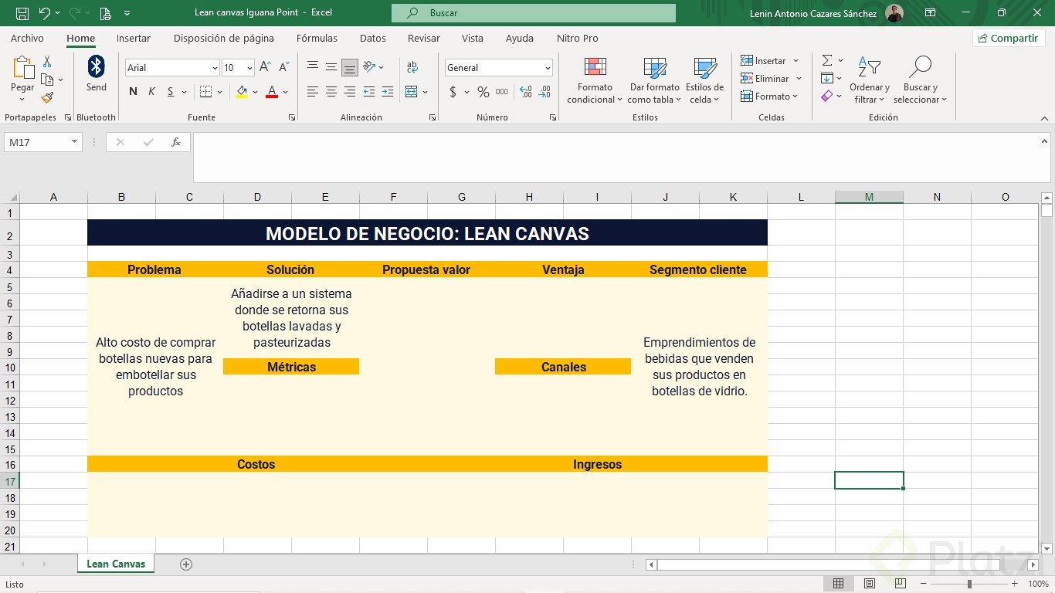The height and width of the screenshot is (593, 1055).
Task: Click the Save icon in title bar
Action: [x=22, y=13]
